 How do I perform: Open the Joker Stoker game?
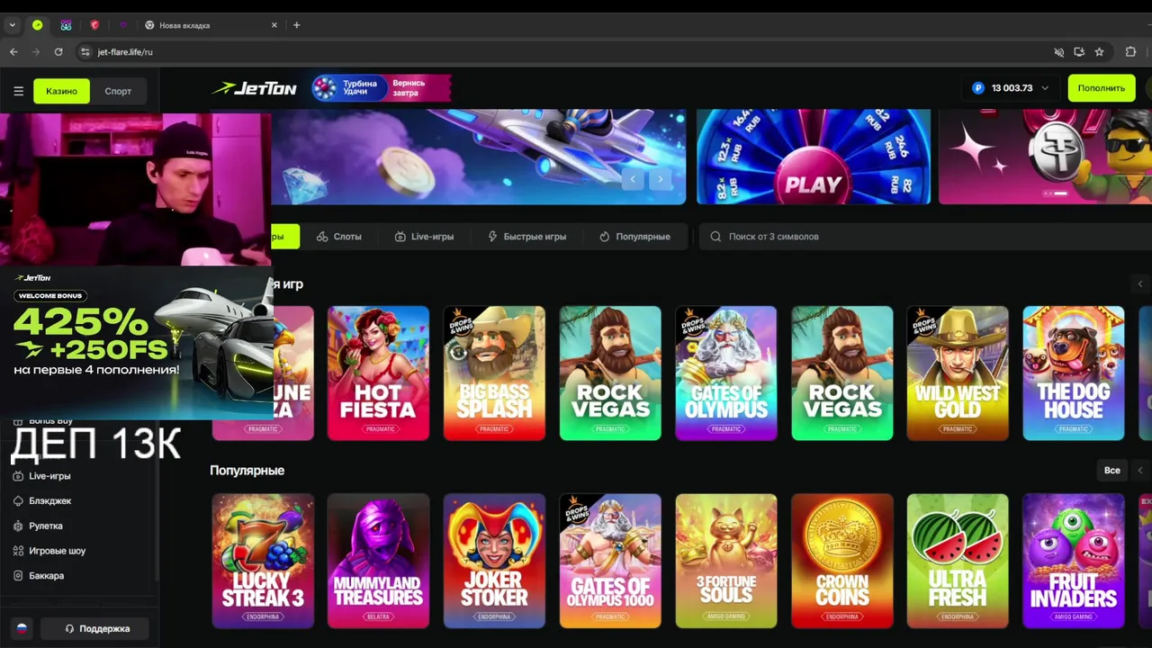(x=494, y=561)
